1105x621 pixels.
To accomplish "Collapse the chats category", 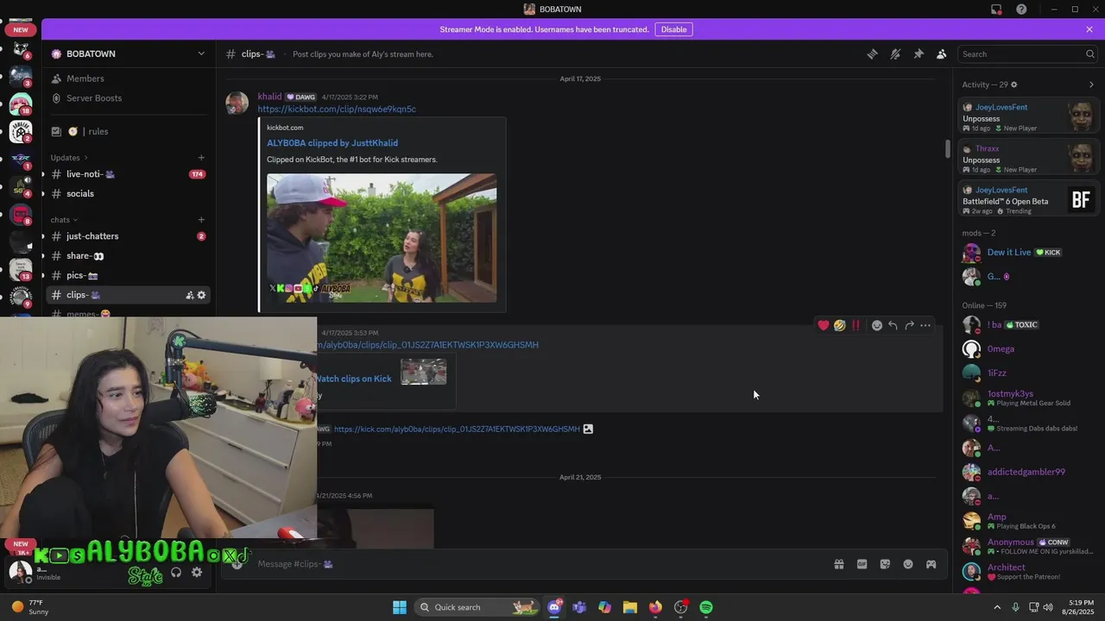I will 63,220.
